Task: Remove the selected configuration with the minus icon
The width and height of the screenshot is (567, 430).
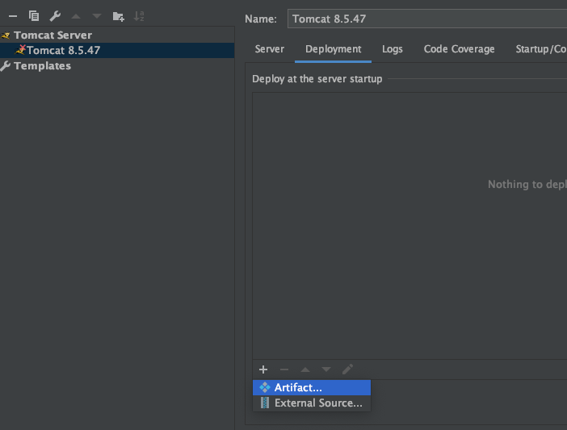Action: 13,16
